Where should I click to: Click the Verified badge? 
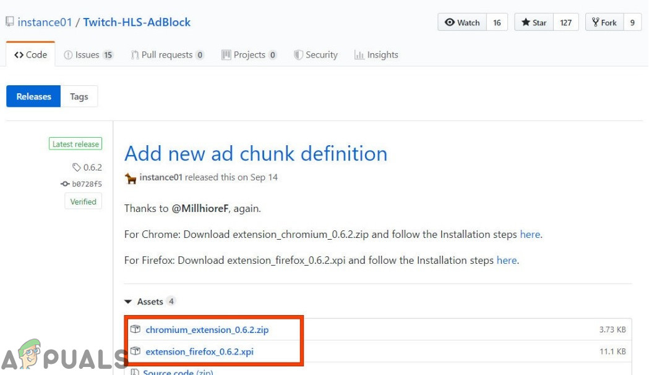point(83,201)
